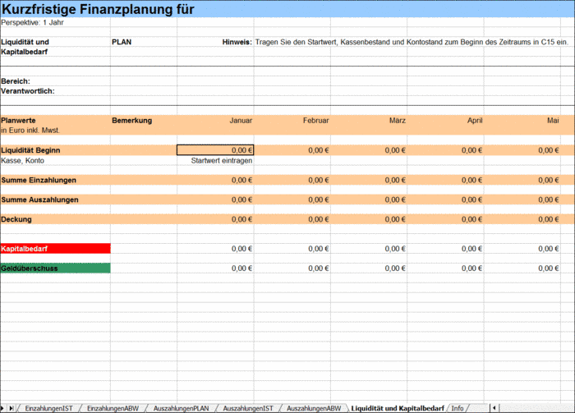Click the next-sheet navigation arrow icon
This screenshot has width=575, height=413.
(x=2, y=408)
